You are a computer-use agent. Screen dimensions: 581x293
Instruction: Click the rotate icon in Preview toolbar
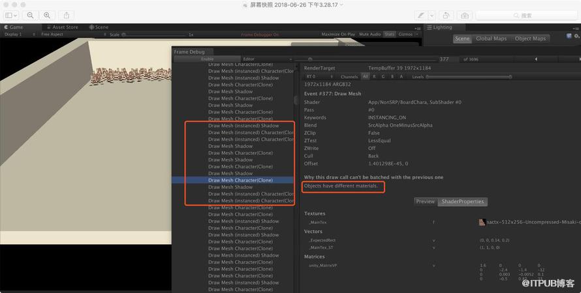tap(446, 16)
